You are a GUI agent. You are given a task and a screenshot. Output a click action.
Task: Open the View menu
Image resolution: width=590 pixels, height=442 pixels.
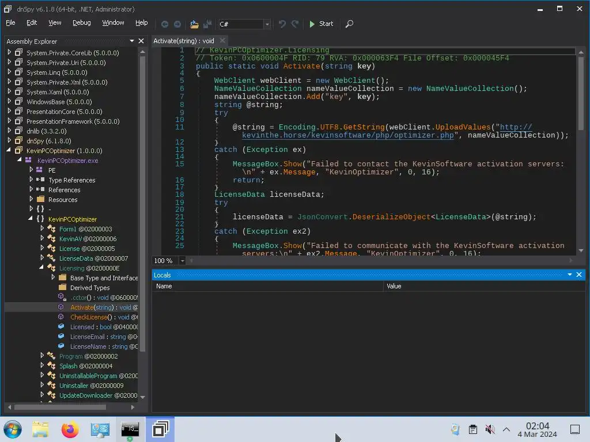tap(55, 22)
